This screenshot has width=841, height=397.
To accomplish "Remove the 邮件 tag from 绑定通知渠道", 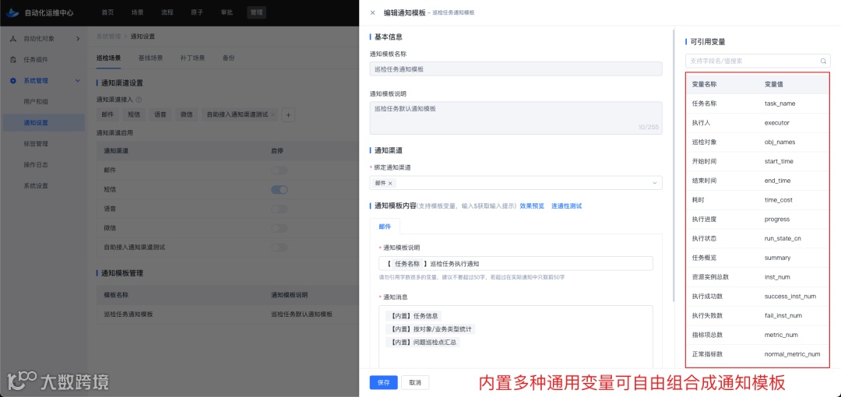I will pyautogui.click(x=390, y=183).
